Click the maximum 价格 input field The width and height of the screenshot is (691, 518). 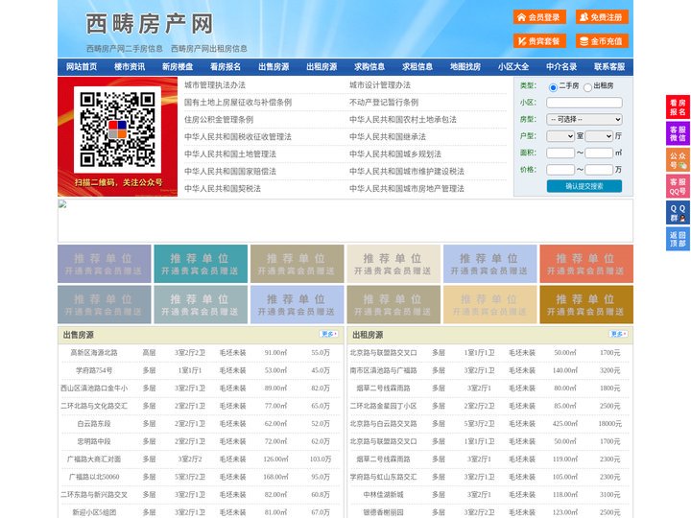pyautogui.click(x=599, y=170)
